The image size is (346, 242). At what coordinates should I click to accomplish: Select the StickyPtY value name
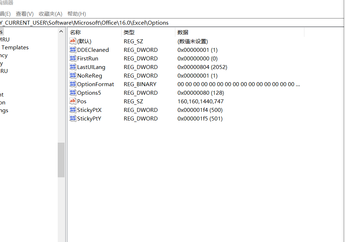tap(89, 119)
